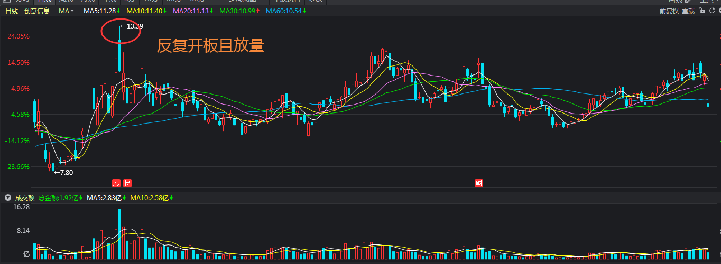Click the 日线 period label
Screen dimensions: 721x264
coord(12,11)
